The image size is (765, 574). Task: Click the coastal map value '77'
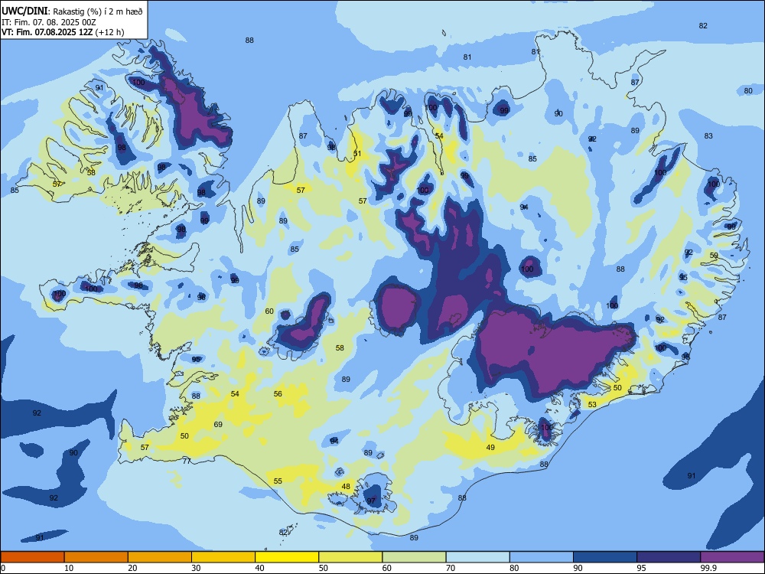pyautogui.click(x=187, y=460)
